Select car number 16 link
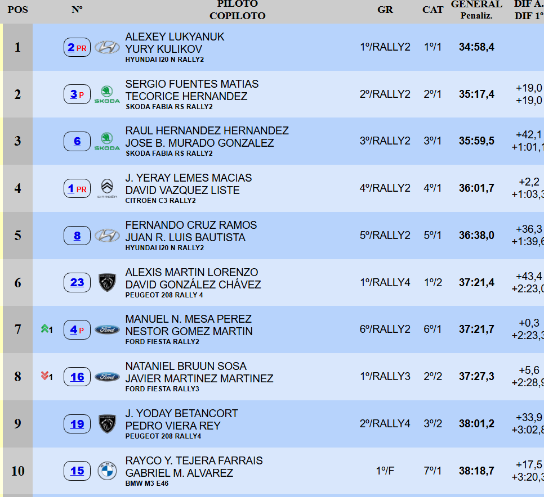 coord(77,377)
